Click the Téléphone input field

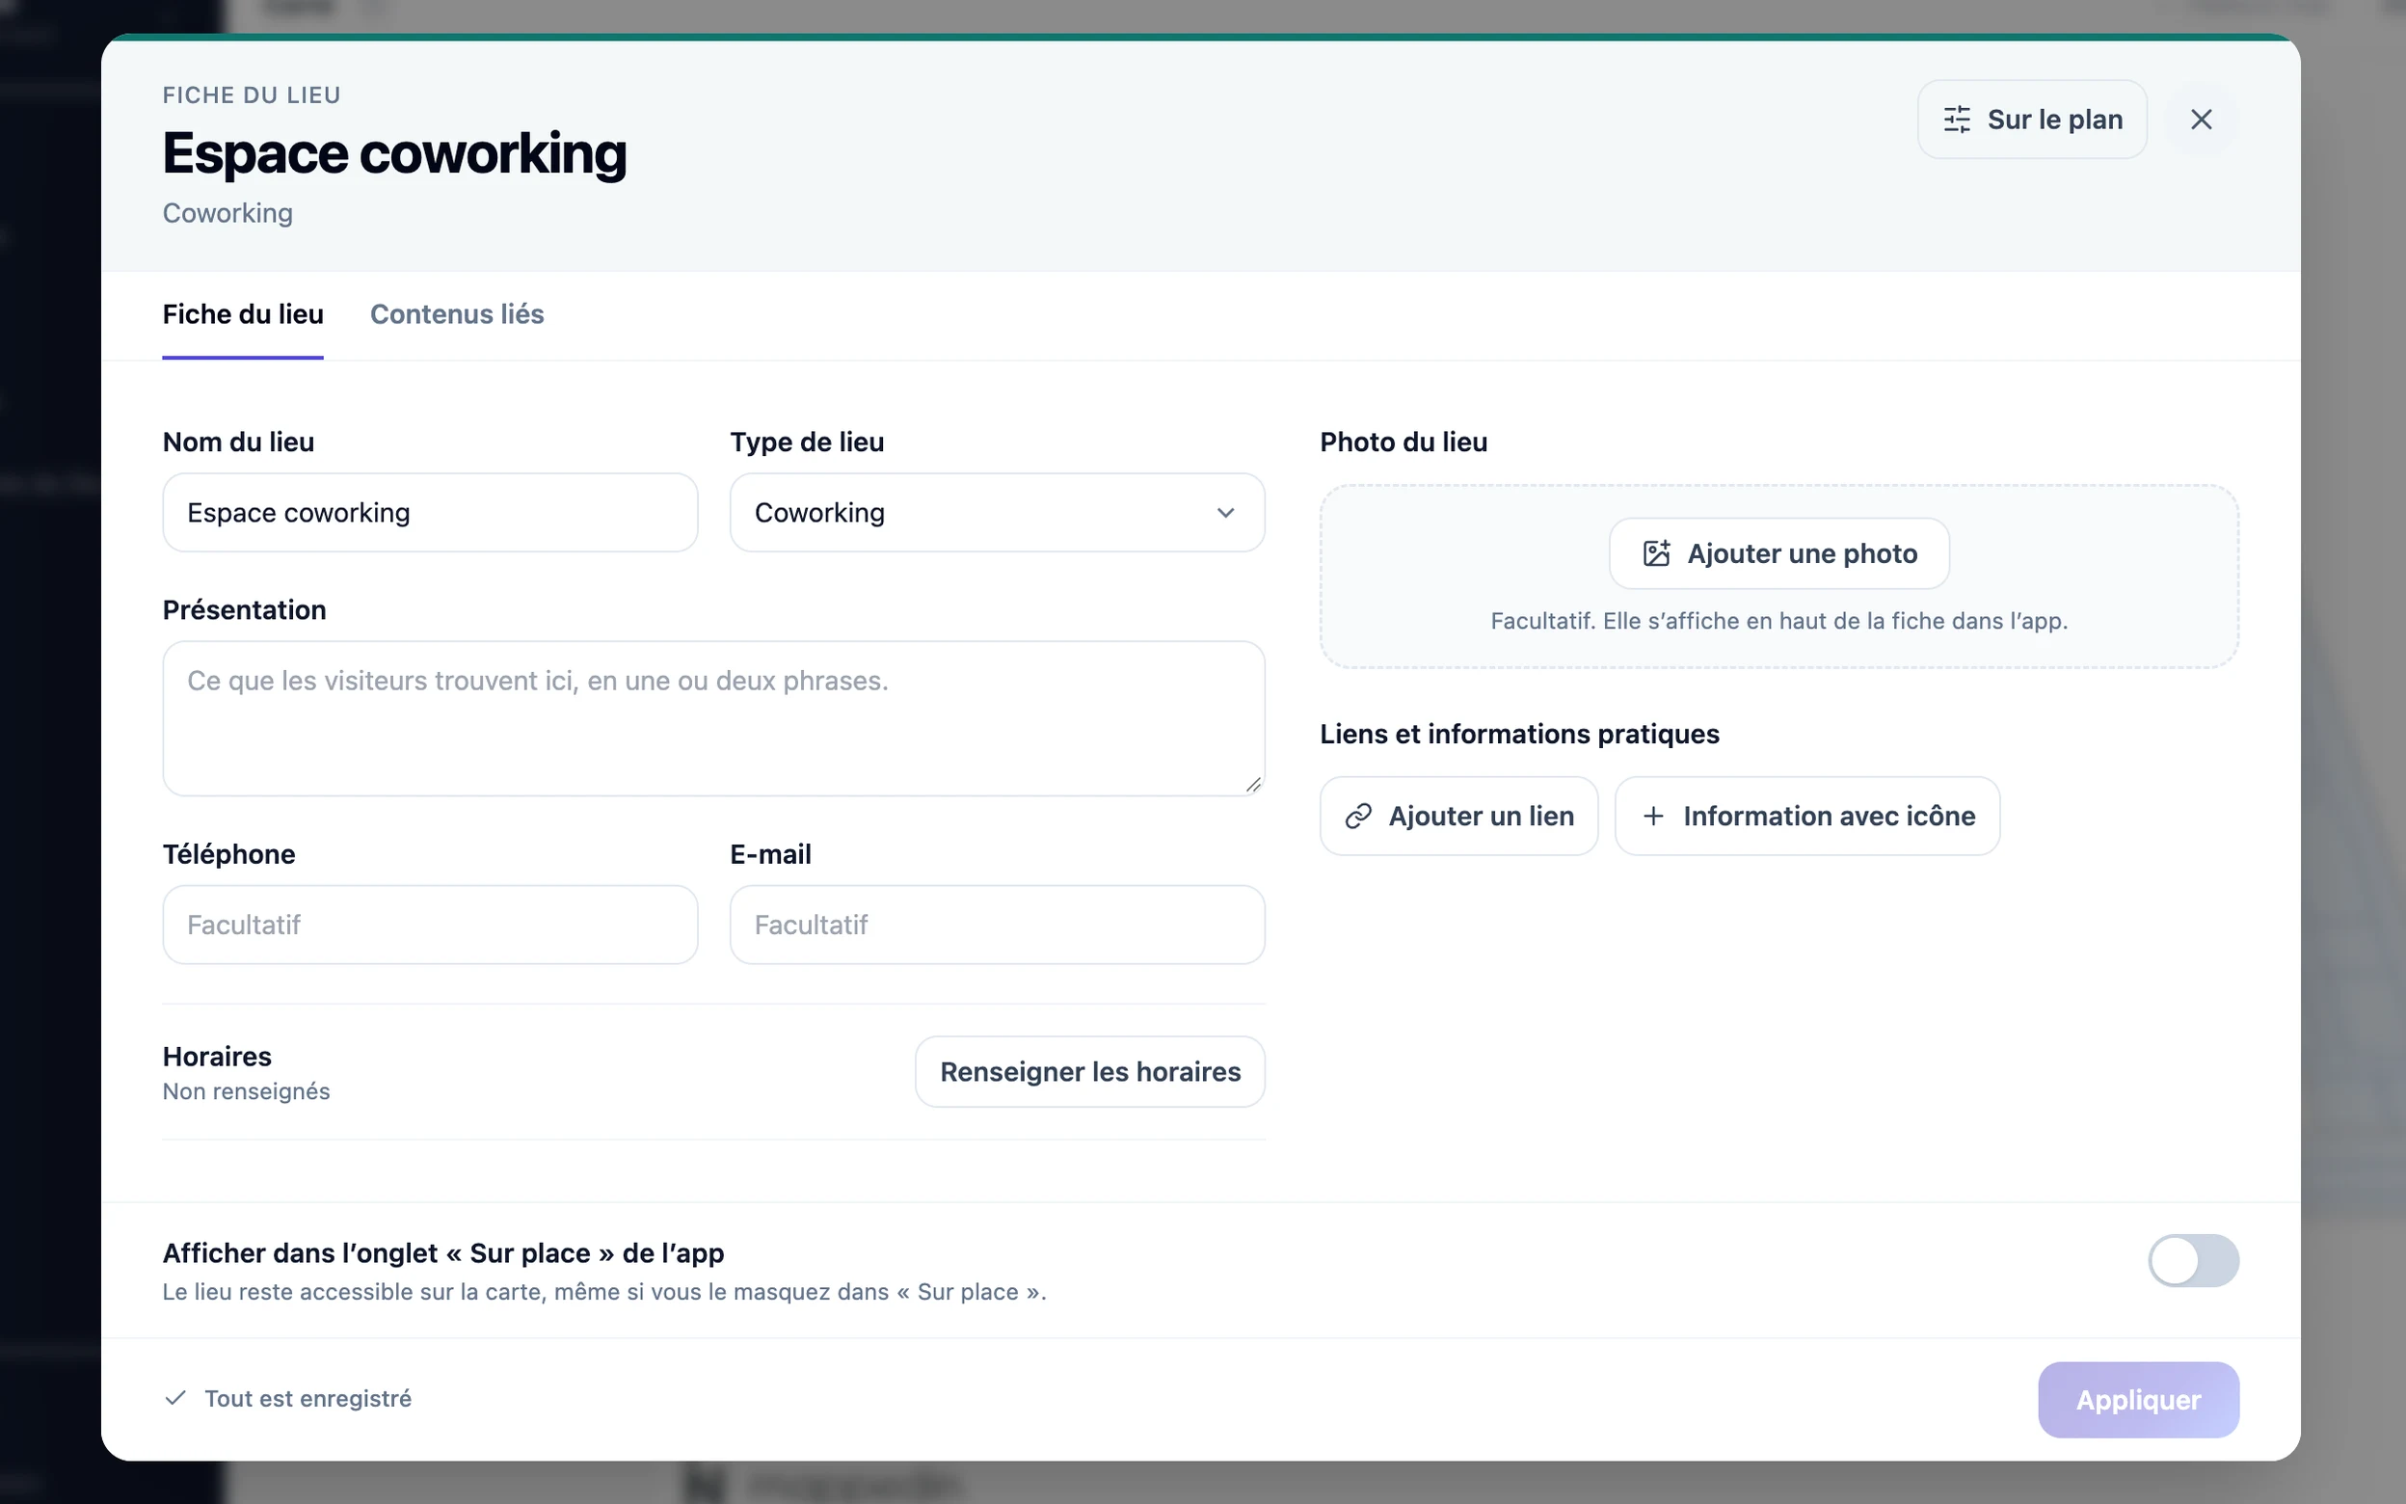431,926
